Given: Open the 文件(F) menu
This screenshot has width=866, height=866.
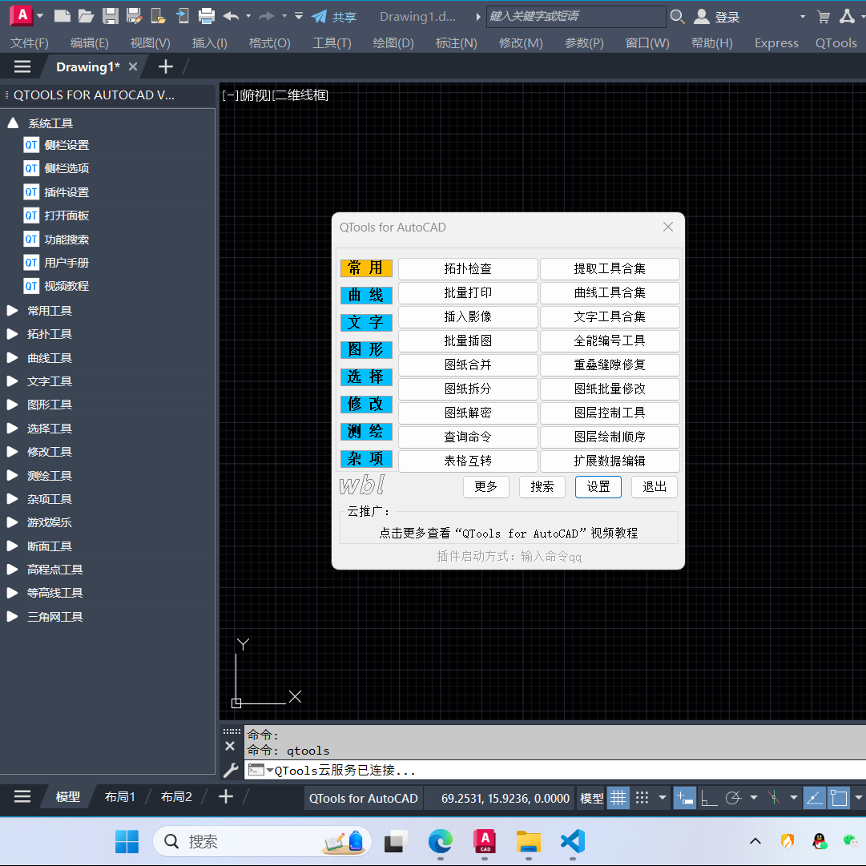Looking at the screenshot, I should (30, 43).
